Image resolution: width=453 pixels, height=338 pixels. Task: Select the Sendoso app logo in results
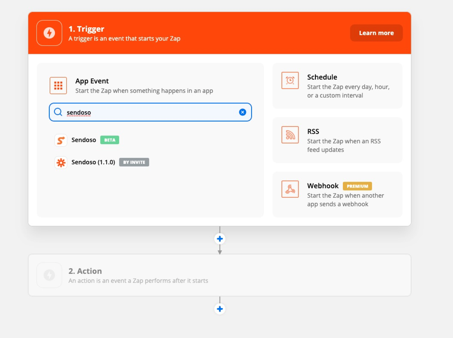pos(61,140)
